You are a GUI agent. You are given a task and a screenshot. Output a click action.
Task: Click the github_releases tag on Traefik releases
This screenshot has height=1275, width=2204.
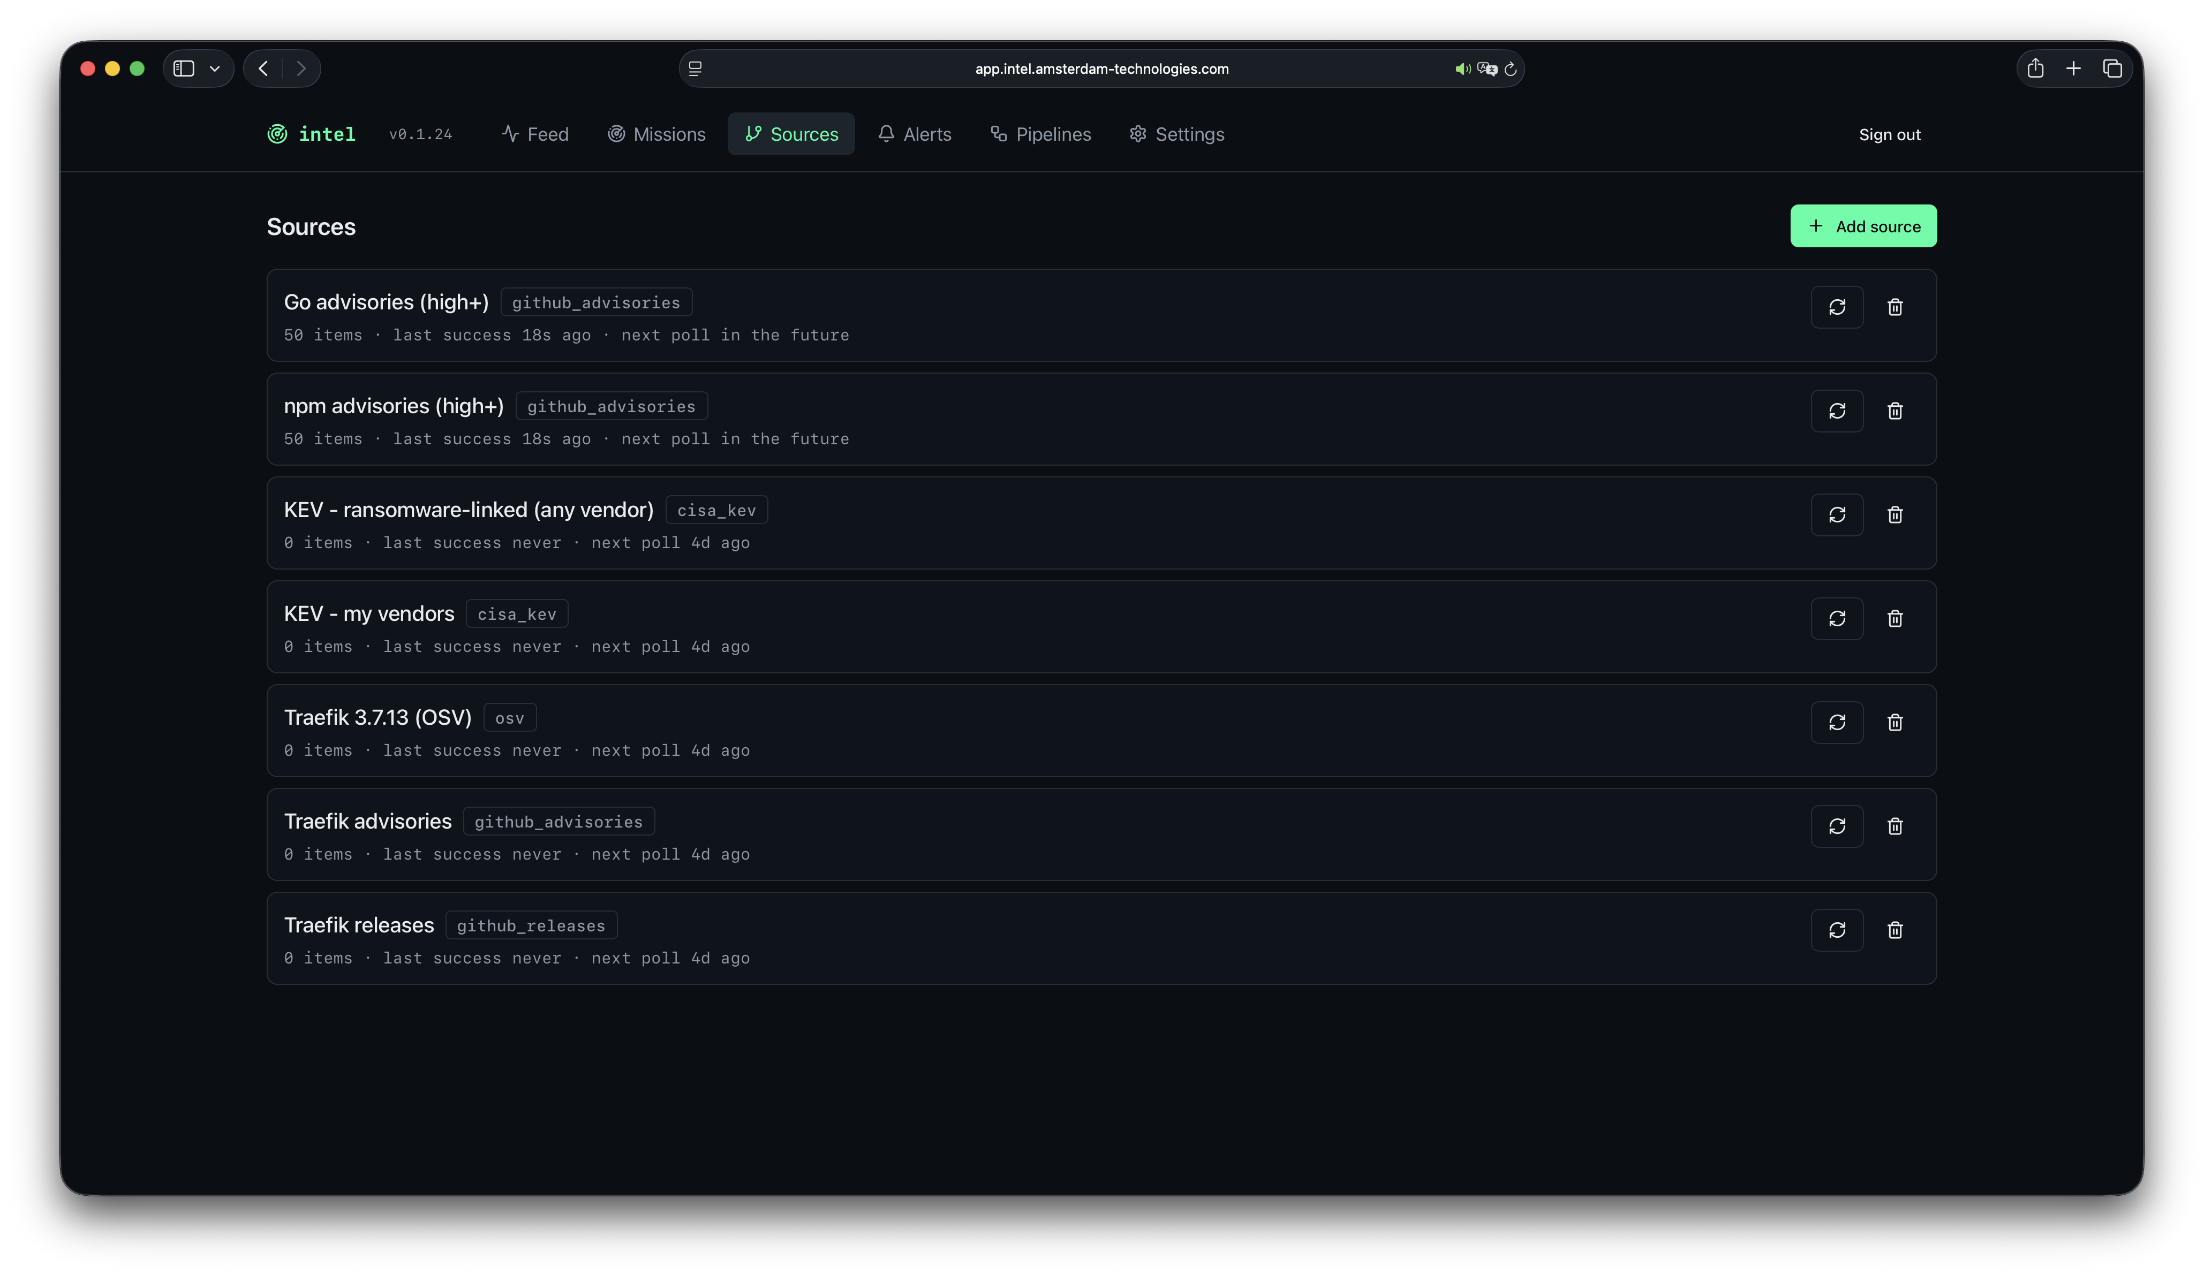531,925
